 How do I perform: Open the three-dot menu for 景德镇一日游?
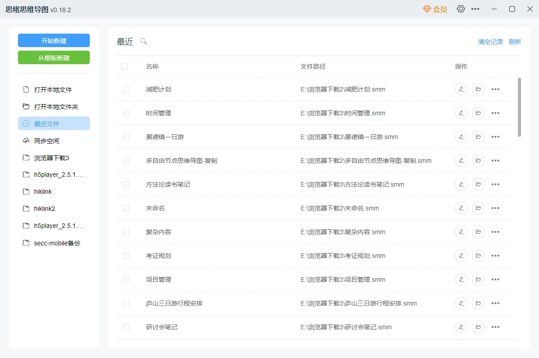(495, 137)
